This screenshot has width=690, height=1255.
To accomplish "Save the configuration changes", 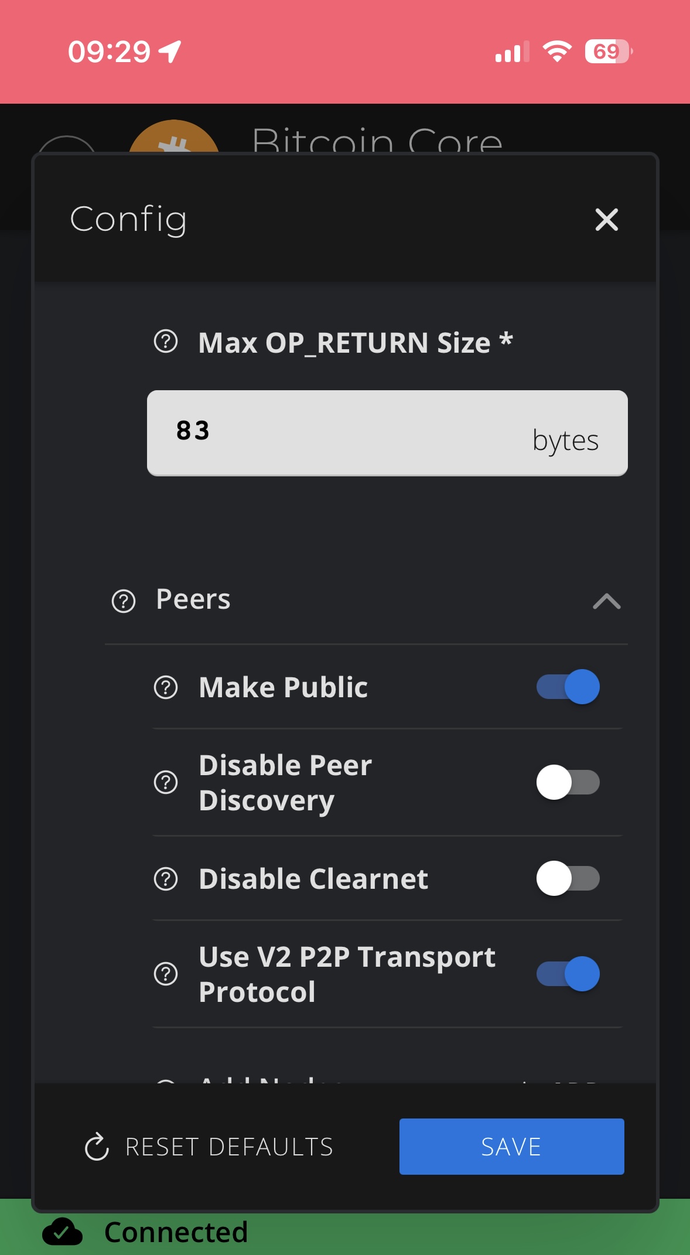I will 511,1147.
